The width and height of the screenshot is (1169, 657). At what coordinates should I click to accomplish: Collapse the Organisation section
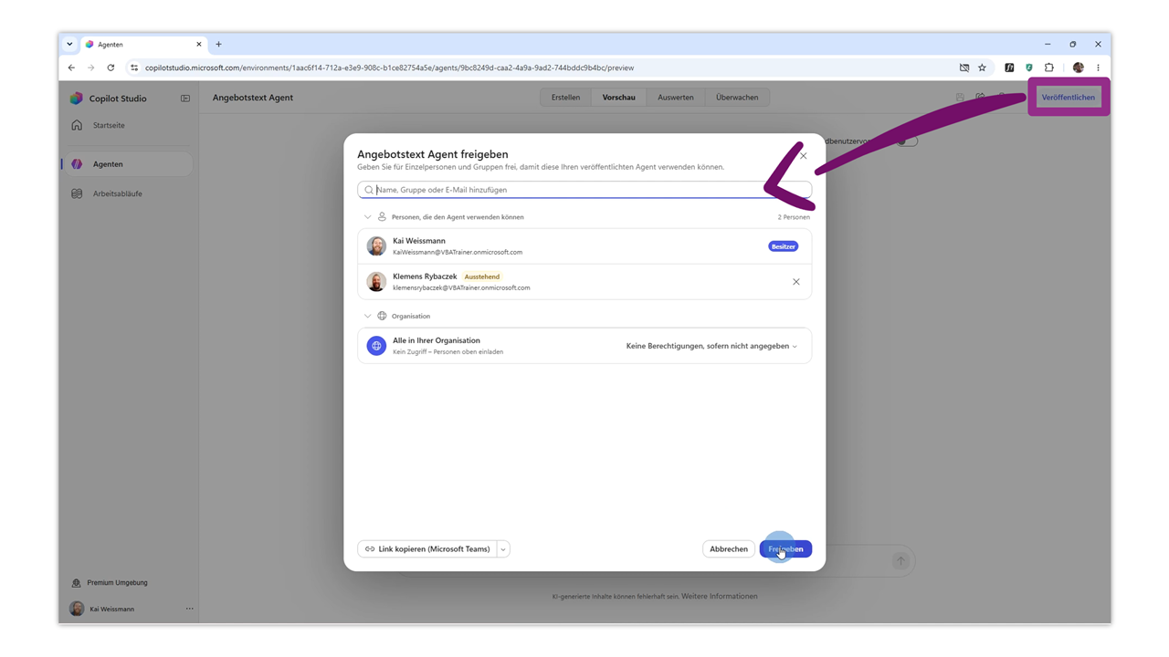coord(368,316)
